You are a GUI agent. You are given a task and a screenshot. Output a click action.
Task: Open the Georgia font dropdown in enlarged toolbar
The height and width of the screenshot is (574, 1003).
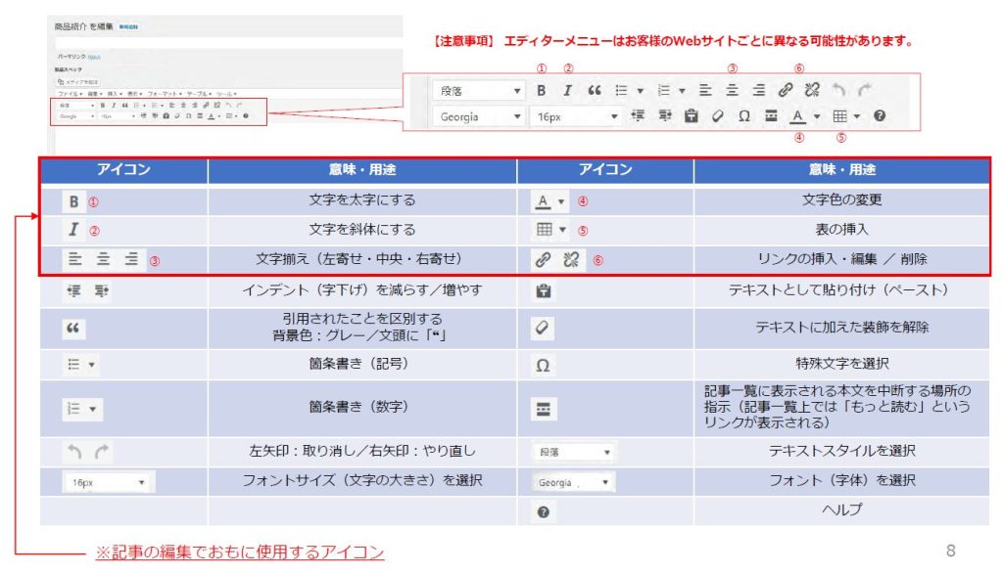pos(479,116)
